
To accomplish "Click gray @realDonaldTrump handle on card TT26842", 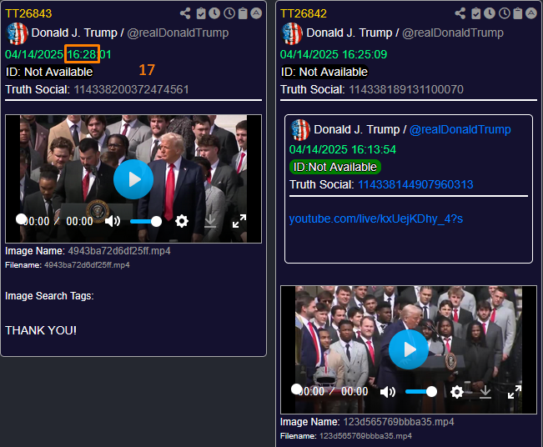I will [x=453, y=33].
